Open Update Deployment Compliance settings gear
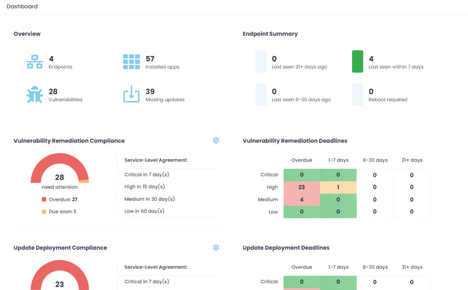 pos(216,247)
